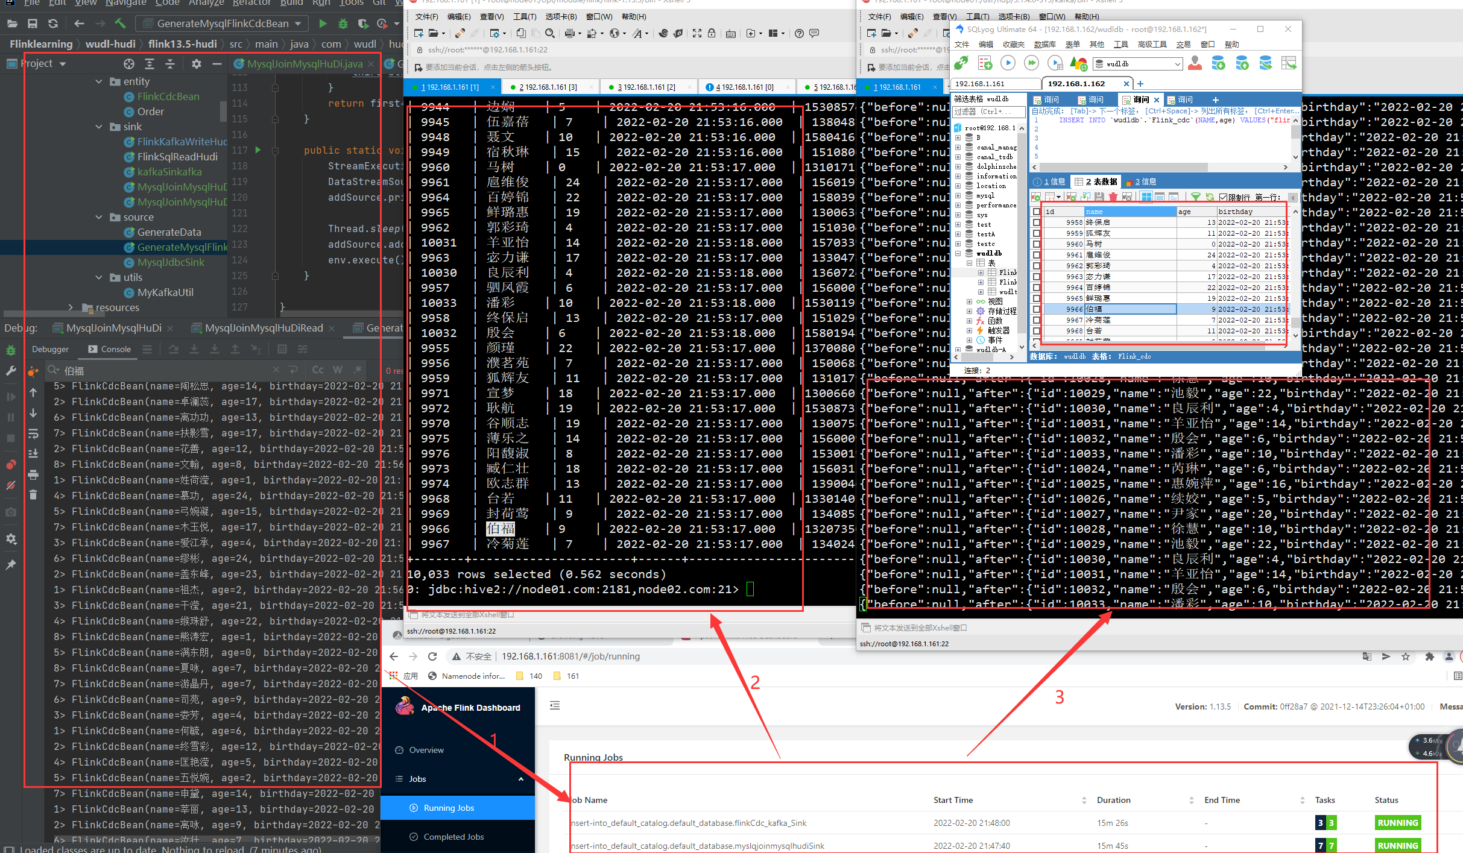This screenshot has height=853, width=1463.
Task: Collapse the wudldb database node in SQLyog
Action: click(x=958, y=253)
